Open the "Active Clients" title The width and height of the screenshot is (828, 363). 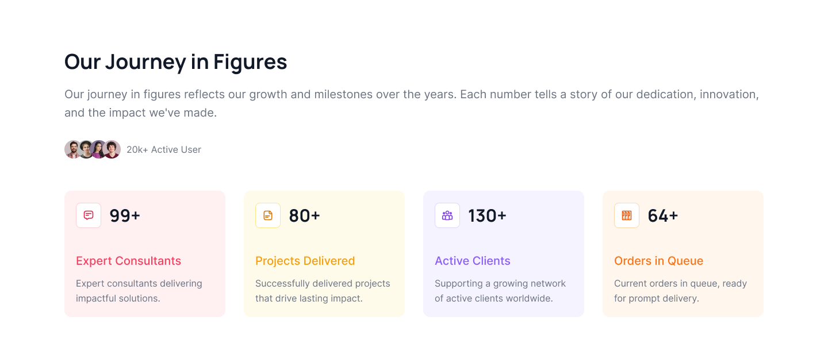click(x=472, y=261)
